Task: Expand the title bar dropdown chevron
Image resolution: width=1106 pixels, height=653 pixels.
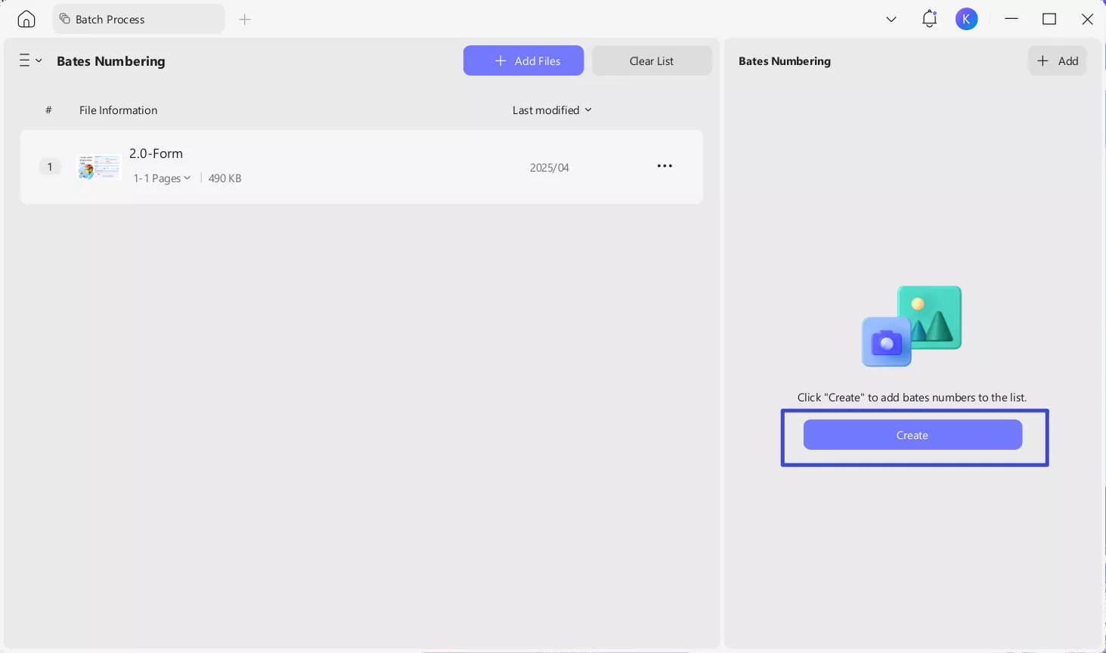Action: click(891, 20)
